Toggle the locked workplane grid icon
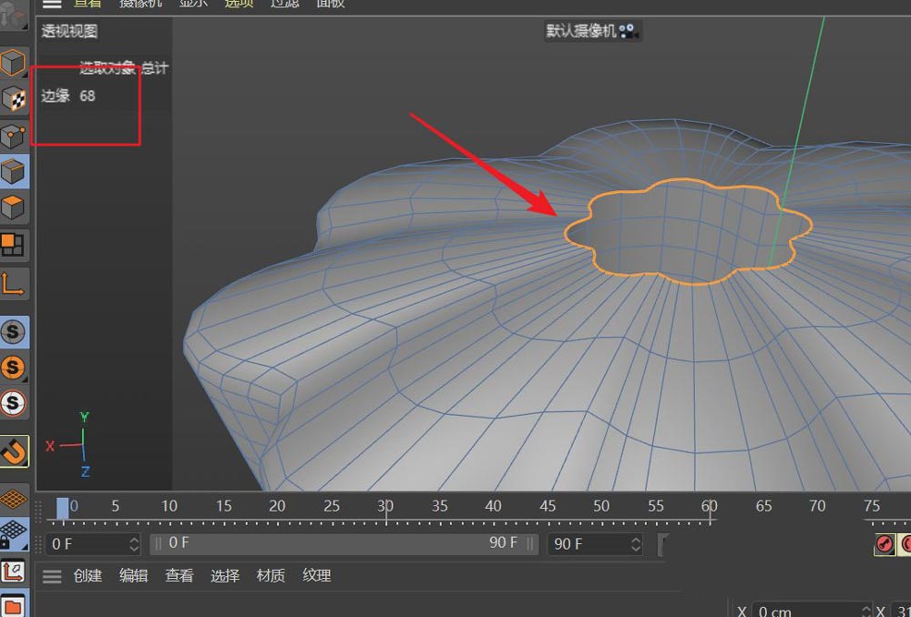The image size is (911, 617). [x=14, y=533]
